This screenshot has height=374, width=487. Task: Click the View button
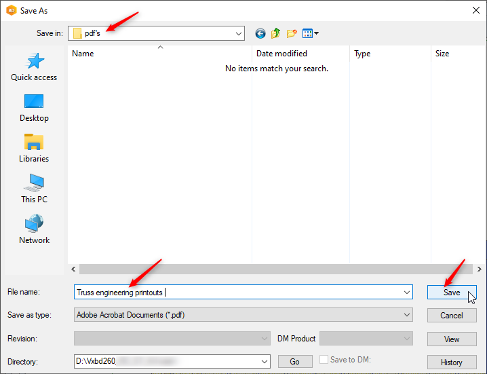[x=452, y=339]
